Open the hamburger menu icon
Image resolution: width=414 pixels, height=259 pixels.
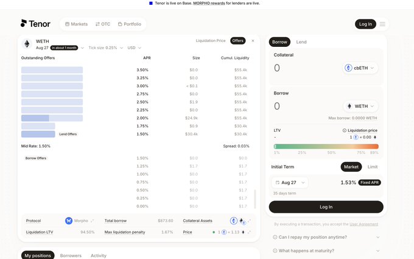382,24
